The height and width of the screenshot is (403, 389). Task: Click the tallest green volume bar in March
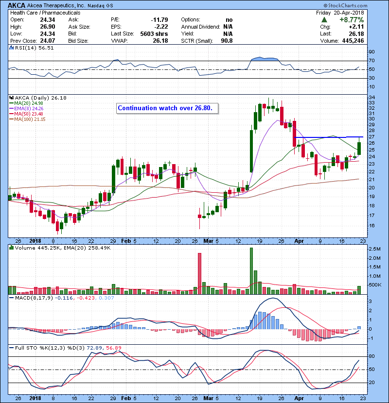[x=251, y=271]
